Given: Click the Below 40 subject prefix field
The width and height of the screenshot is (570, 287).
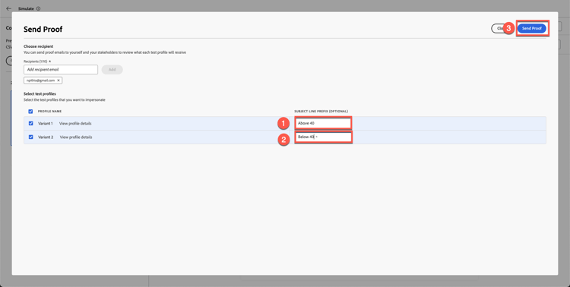Looking at the screenshot, I should pyautogui.click(x=323, y=137).
